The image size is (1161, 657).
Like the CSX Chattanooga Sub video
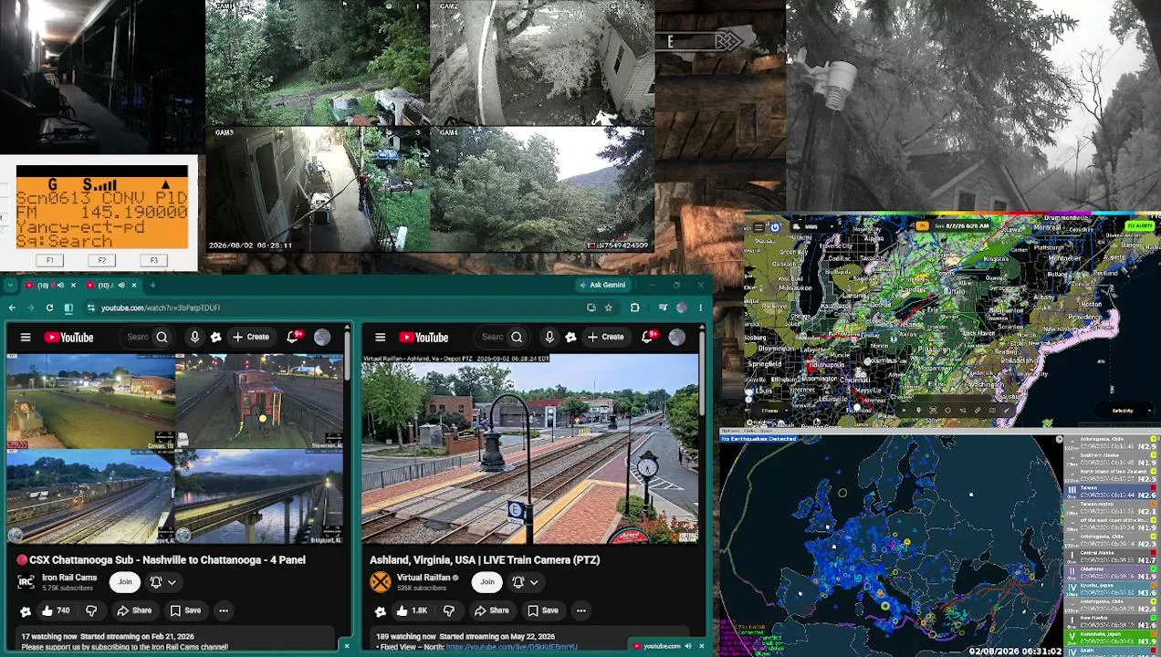55,610
